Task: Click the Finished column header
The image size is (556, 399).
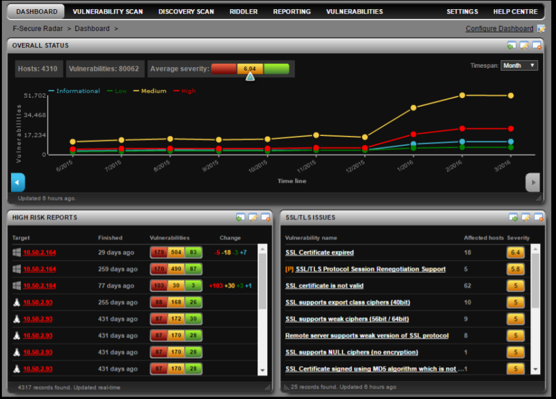Action: click(110, 238)
